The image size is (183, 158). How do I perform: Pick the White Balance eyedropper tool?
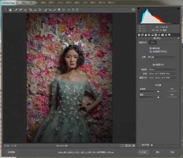(x=16, y=10)
